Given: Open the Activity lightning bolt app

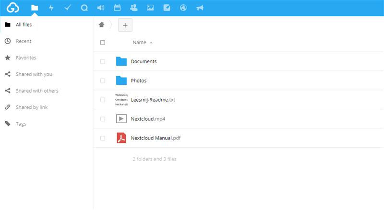Looking at the screenshot, I should (x=51, y=8).
